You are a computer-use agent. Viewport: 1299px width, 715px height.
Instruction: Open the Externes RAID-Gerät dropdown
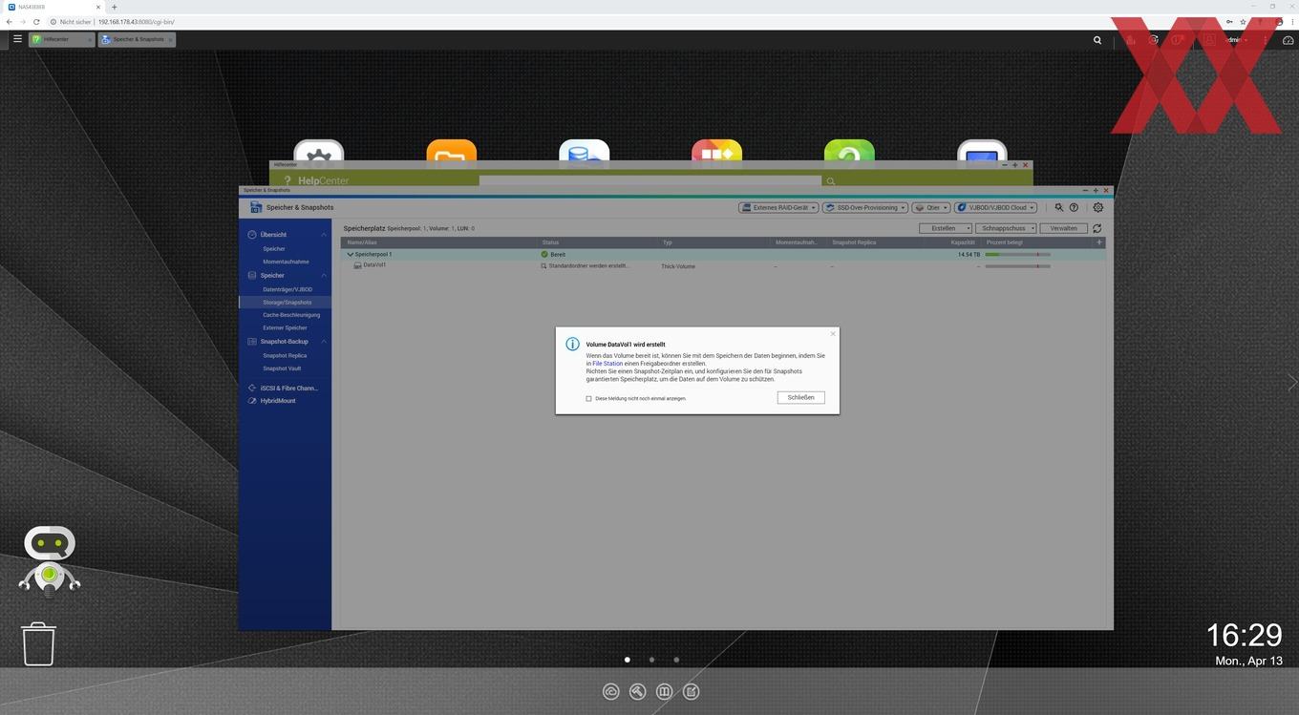click(x=778, y=207)
